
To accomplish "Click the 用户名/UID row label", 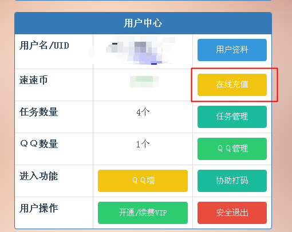I will 44,46.
